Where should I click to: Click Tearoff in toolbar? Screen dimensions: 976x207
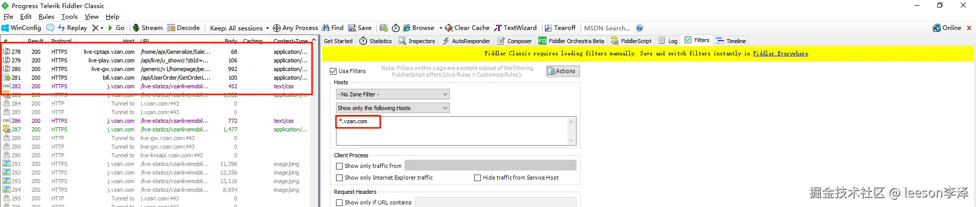[560, 28]
